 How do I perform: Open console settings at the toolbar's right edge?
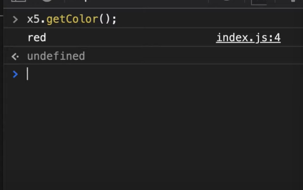[293, 1]
